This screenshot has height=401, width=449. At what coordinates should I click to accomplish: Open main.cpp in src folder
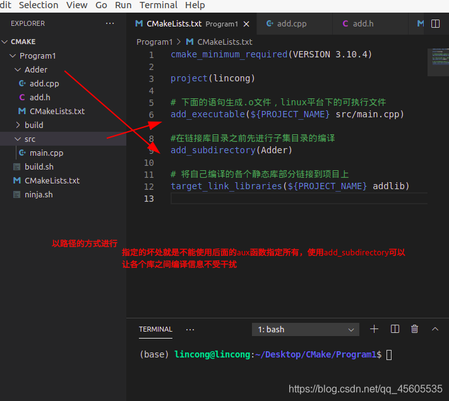(x=46, y=153)
